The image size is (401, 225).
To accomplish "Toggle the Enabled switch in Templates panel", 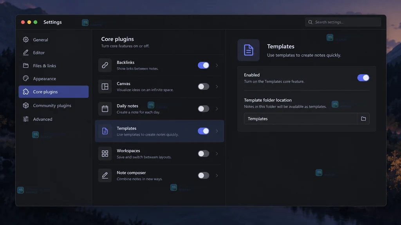I will click(x=363, y=78).
